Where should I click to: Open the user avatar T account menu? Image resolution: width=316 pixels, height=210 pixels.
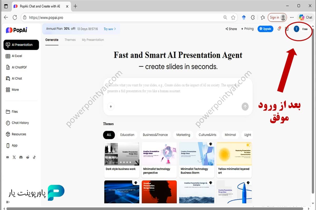(x=297, y=29)
